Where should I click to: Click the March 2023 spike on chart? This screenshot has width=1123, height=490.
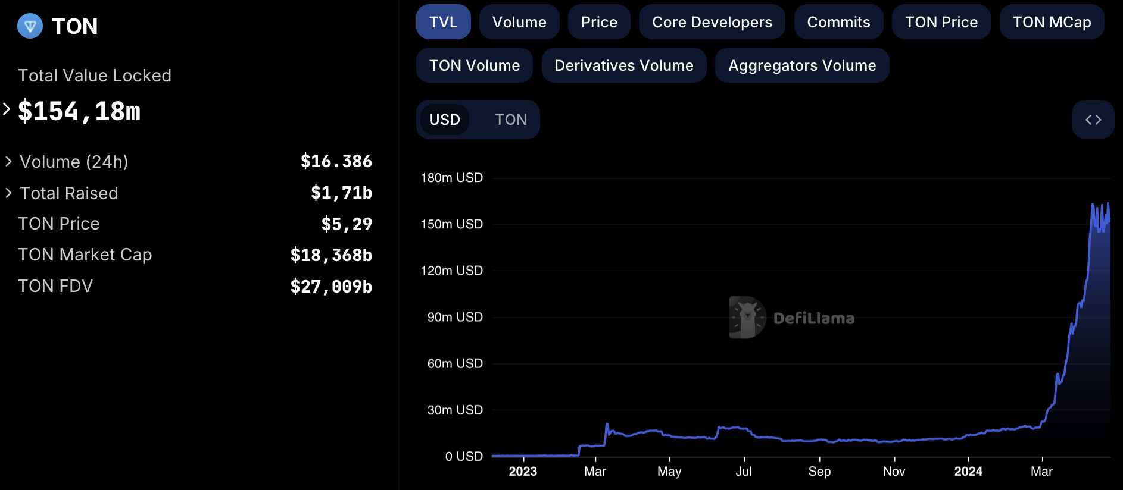[x=607, y=425]
